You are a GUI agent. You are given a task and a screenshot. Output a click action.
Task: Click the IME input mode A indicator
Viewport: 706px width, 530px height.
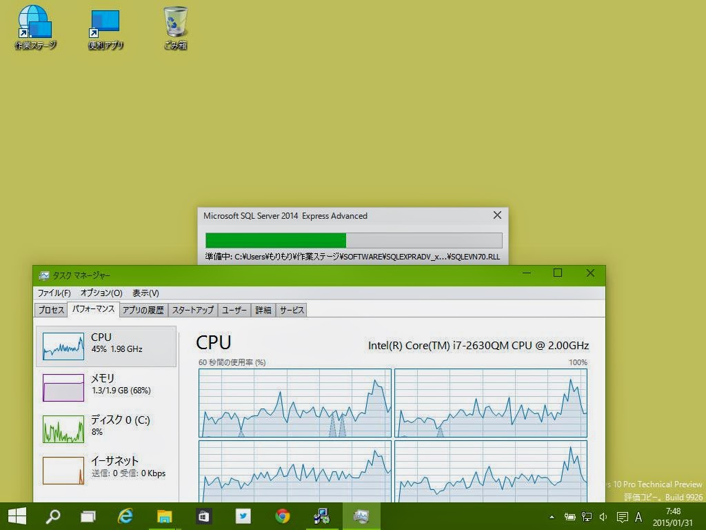(638, 517)
